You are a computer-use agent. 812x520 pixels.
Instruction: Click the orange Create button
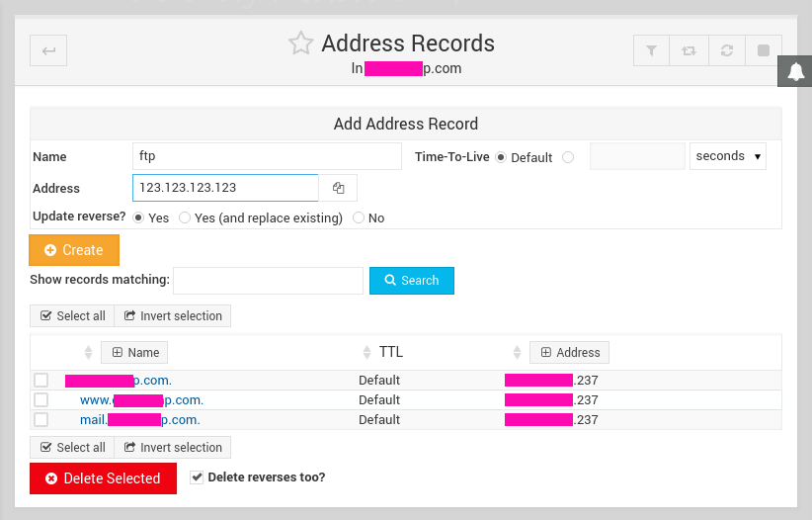click(x=74, y=250)
